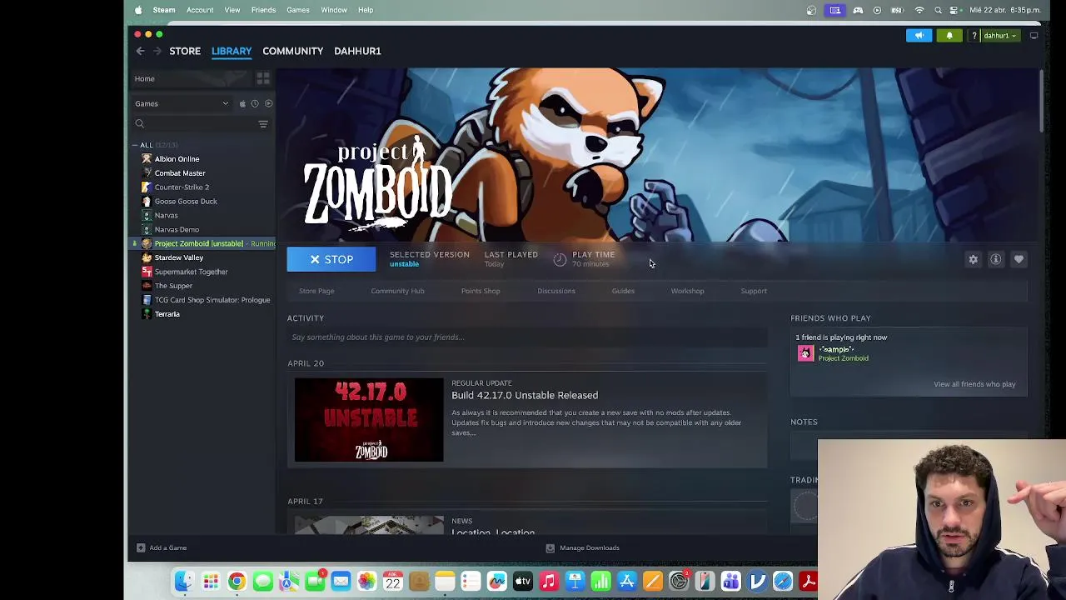The width and height of the screenshot is (1066, 600).
Task: Open the Music app in Dock
Action: point(549,581)
